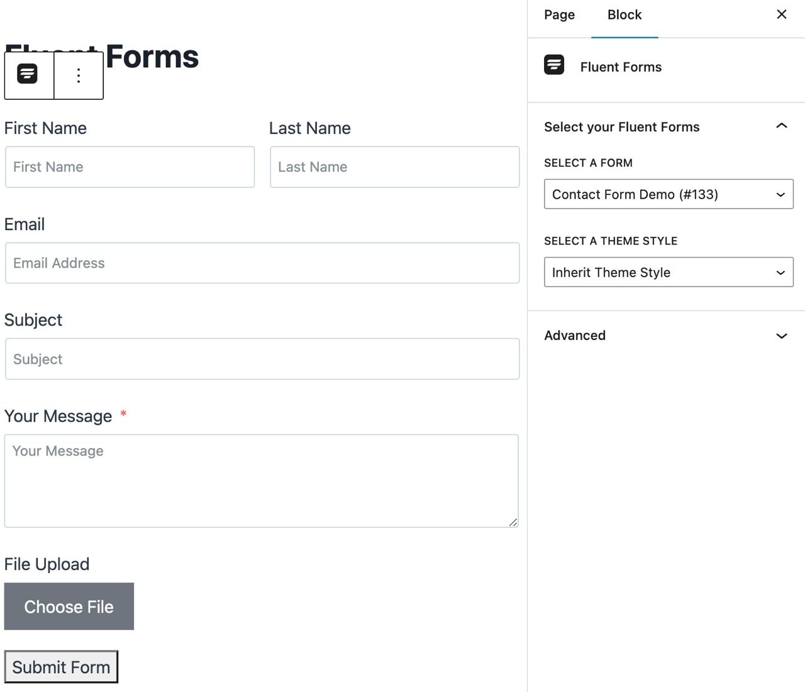Click the Fluent Forms block toolbar icon
Screen dimensions: 805x692
[x=28, y=75]
